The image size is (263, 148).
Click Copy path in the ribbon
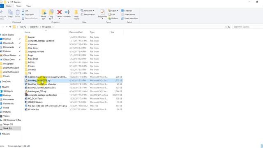click(x=28, y=14)
